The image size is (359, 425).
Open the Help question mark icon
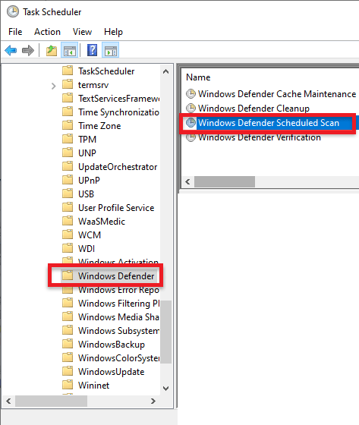coord(92,50)
